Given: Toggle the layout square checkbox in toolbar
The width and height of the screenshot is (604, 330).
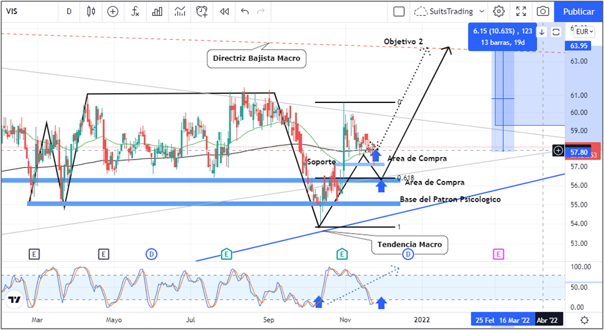Looking at the screenshot, I should click(399, 11).
